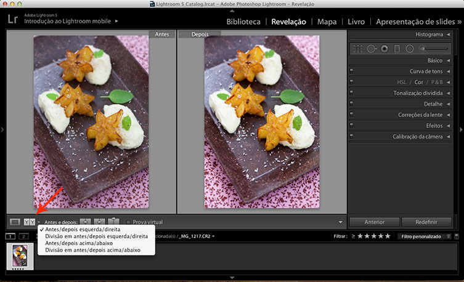Open the Biblioteca module tab

click(243, 22)
